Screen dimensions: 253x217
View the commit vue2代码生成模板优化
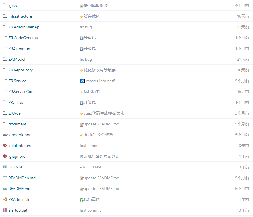(x=104, y=113)
